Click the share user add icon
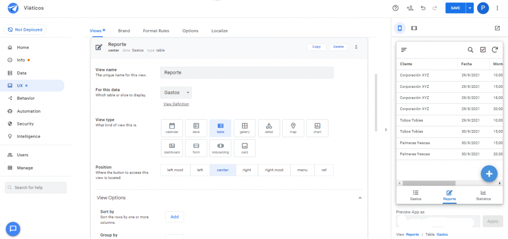 click(409, 8)
